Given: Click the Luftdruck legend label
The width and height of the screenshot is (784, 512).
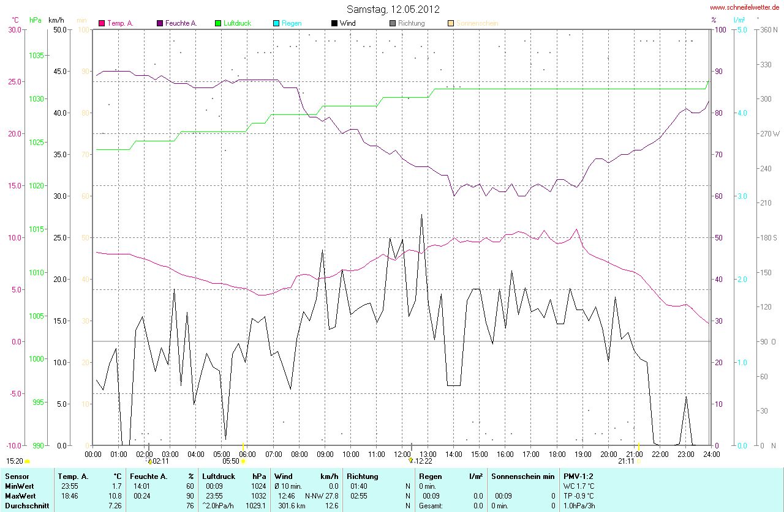Looking at the screenshot, I should coord(237,23).
